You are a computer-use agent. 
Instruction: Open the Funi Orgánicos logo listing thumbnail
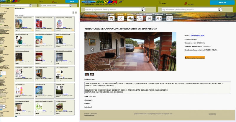[39, 107]
